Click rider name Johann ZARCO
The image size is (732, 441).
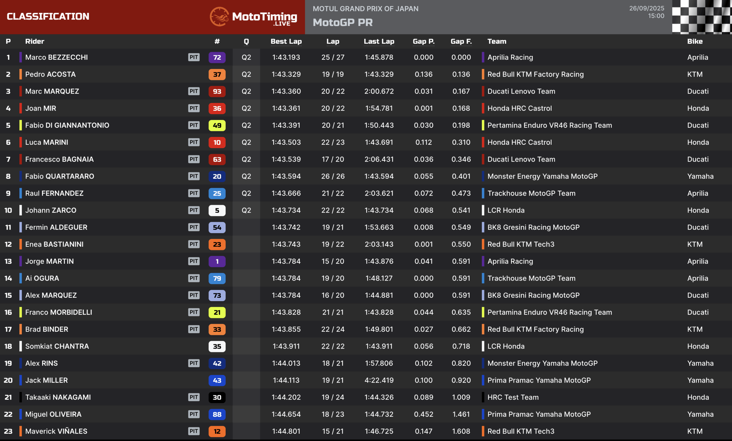click(51, 210)
